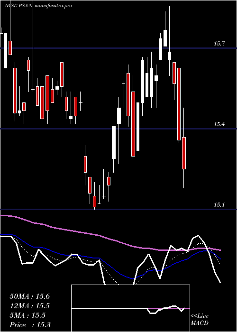Click inside the MACD inset panel
The height and width of the screenshot is (332, 237).
[130, 308]
